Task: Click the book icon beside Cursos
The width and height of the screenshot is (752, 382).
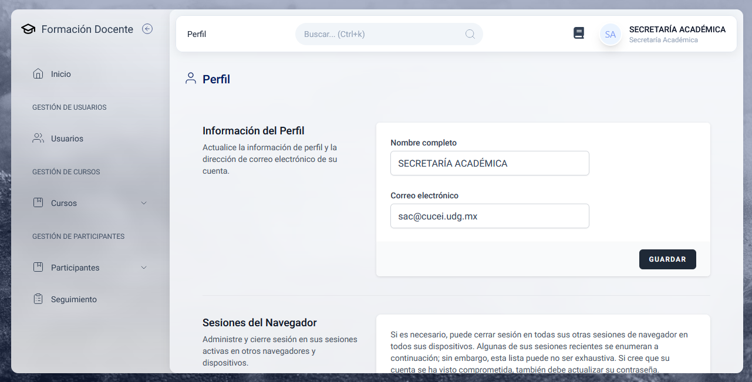Action: pos(38,203)
